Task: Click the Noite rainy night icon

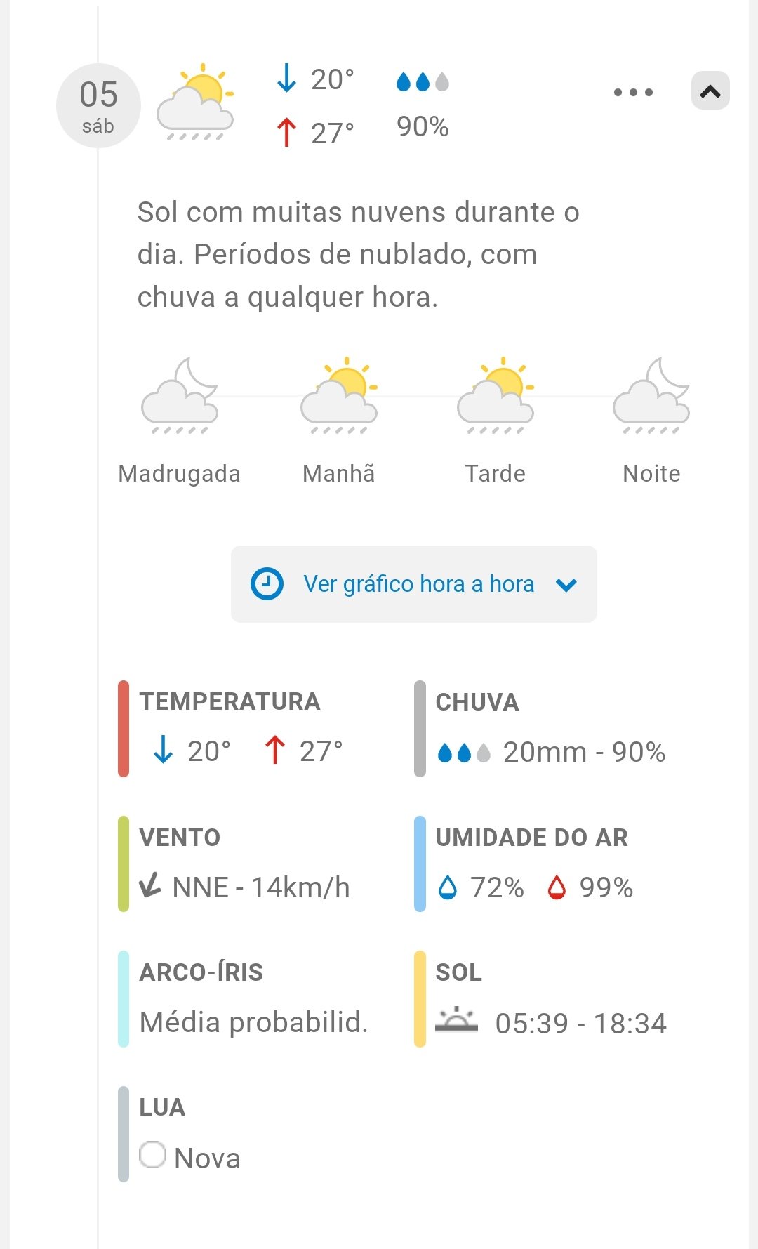Action: click(x=651, y=397)
